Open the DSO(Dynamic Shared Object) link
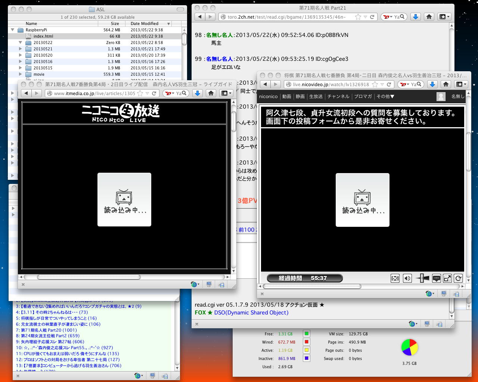This screenshot has width=478, height=382. [251, 313]
